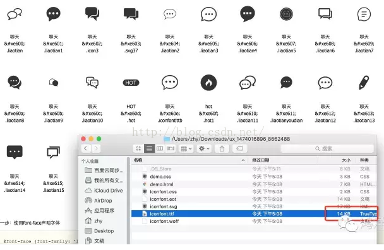Switch Finder to list view
The height and width of the screenshot is (250, 384).
[x=149, y=148]
